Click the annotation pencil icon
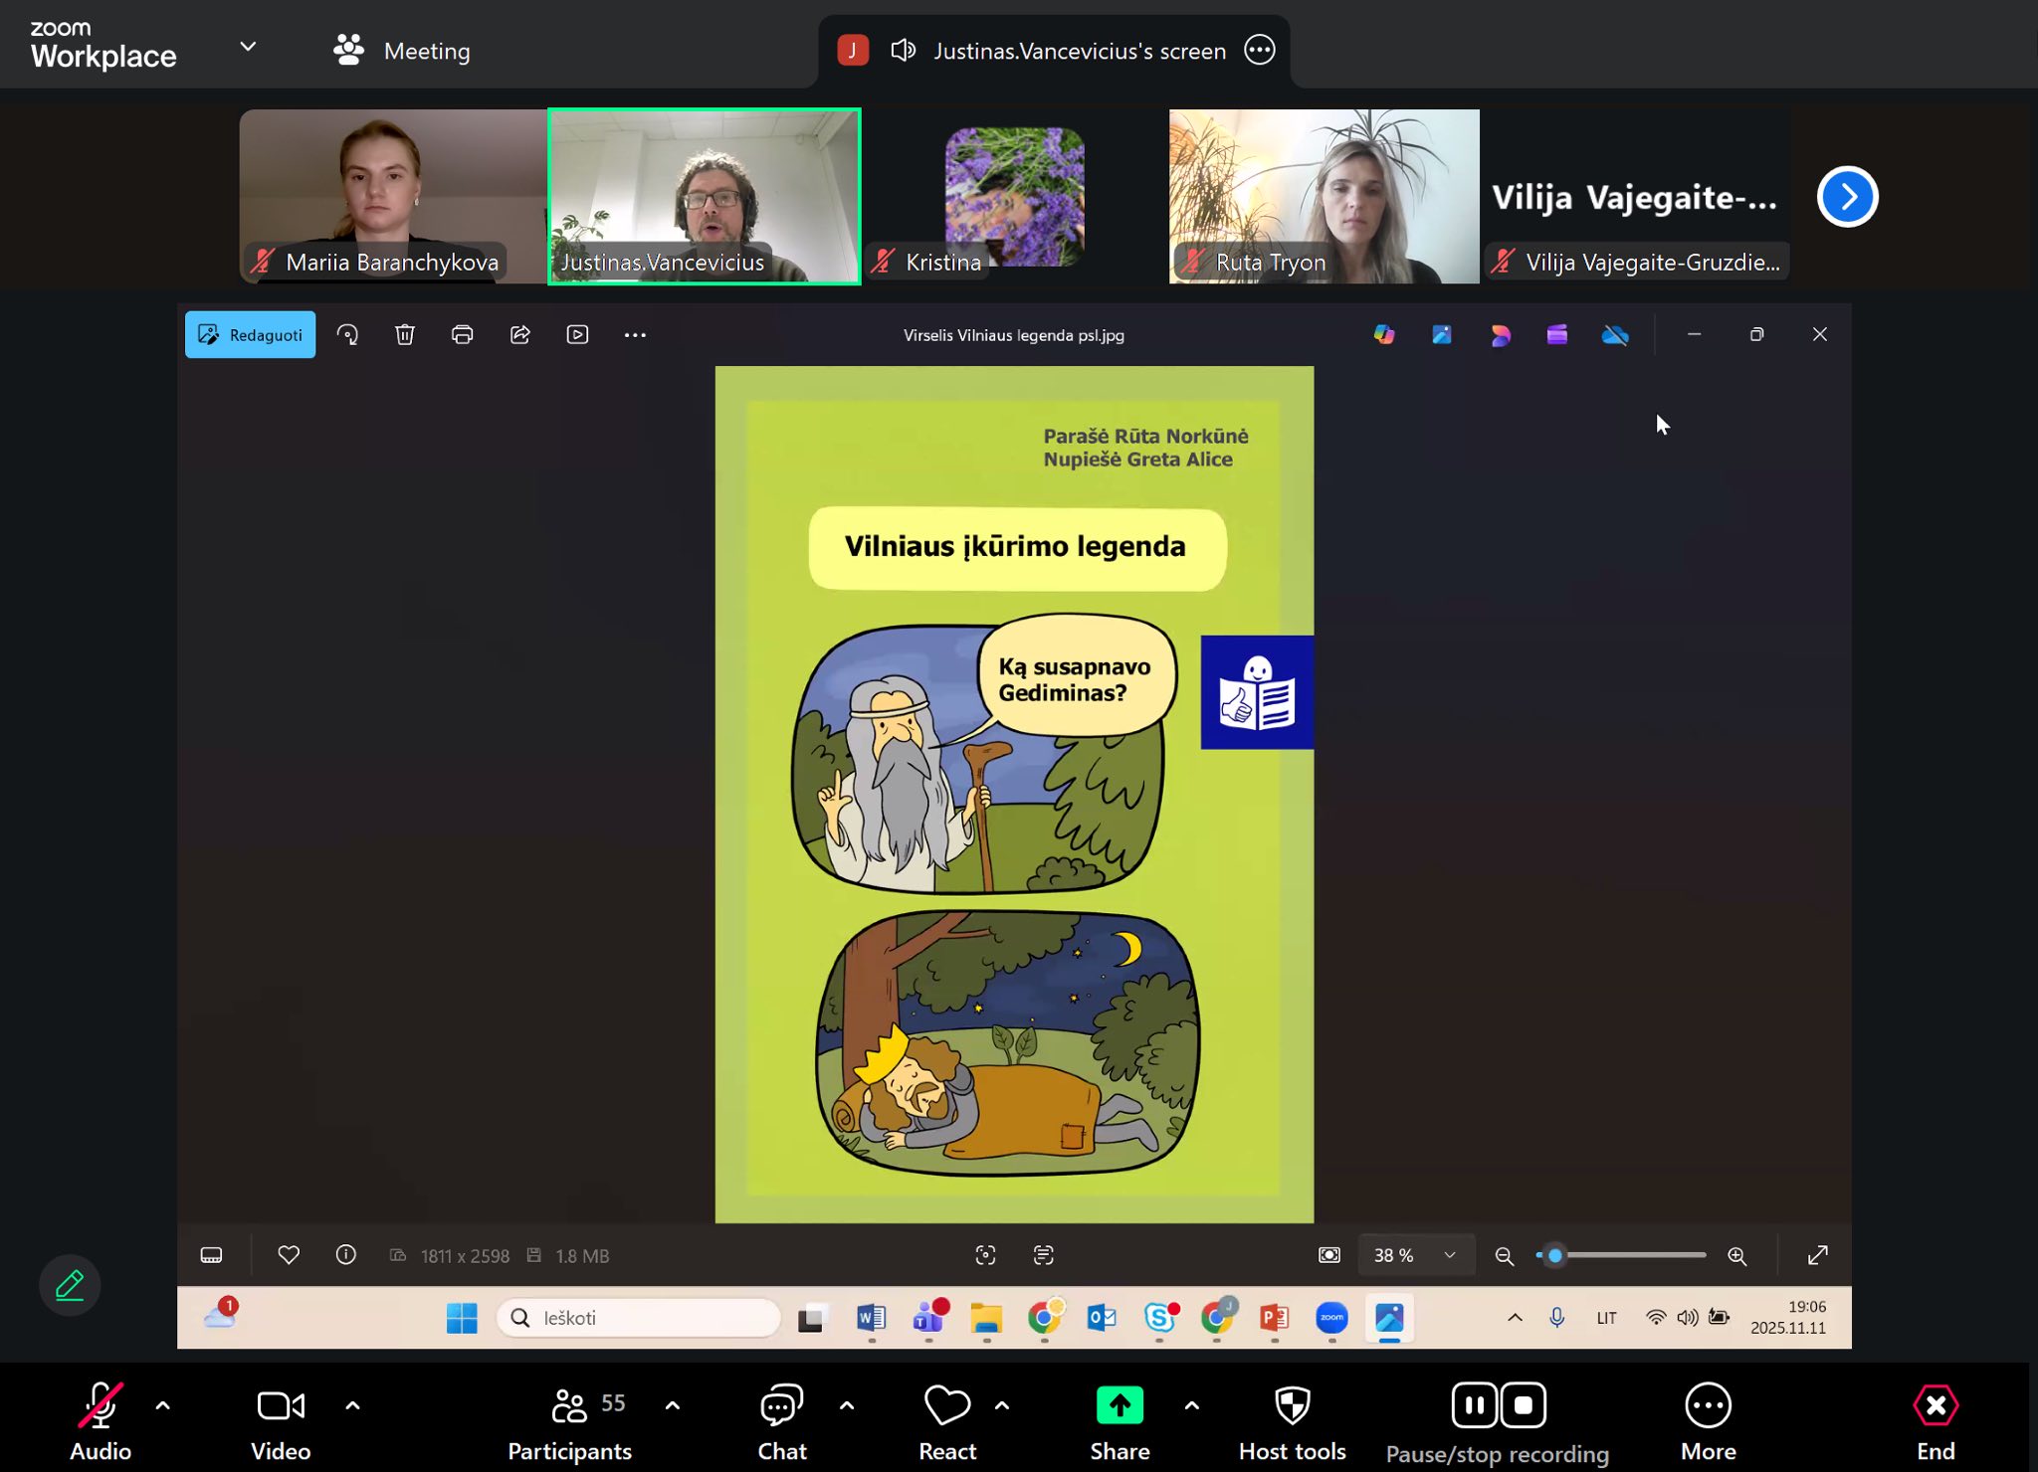Screen dimensions: 2038x1472 70,1285
